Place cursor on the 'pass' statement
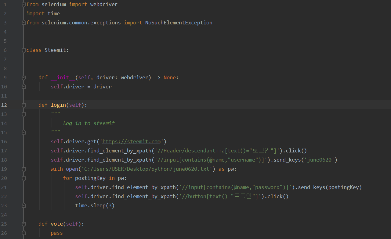Viewport: 391px width, 239px height. (57, 233)
